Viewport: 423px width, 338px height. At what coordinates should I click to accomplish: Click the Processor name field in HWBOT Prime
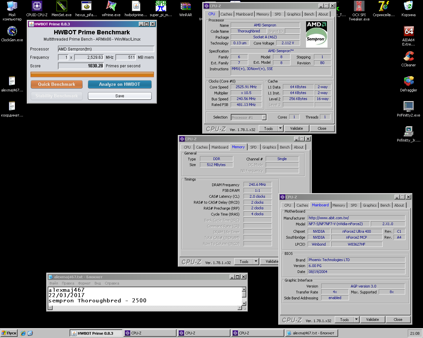[x=106, y=49]
